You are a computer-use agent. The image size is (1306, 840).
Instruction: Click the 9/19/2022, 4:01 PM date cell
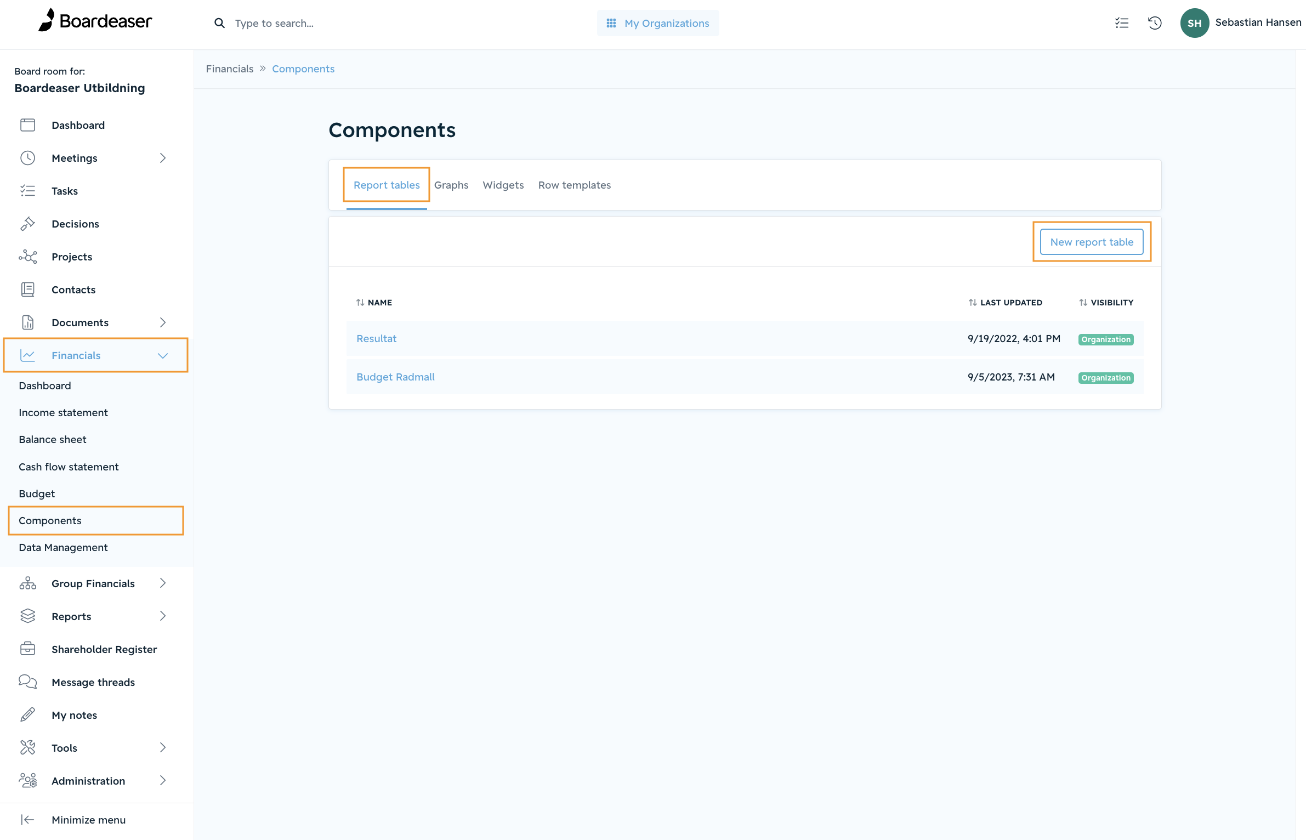click(1014, 339)
